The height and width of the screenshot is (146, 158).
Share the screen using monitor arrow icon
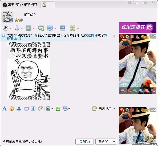click(62, 28)
